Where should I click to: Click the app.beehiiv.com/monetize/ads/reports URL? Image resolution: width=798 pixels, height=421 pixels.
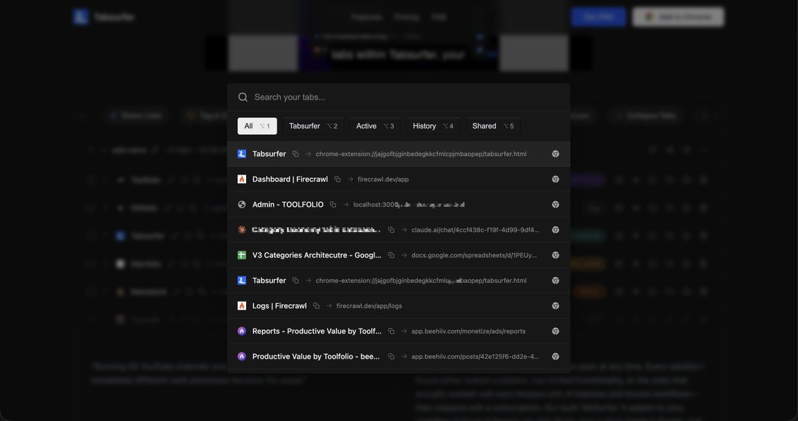pos(468,331)
